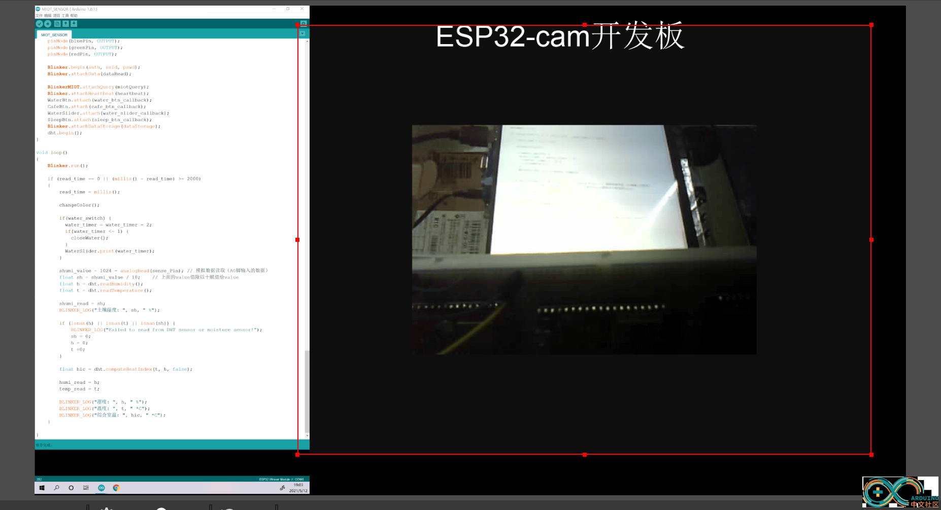Click the 'pinMode(greenPin, OUTPUT);' line
941x510 pixels.
pos(85,48)
